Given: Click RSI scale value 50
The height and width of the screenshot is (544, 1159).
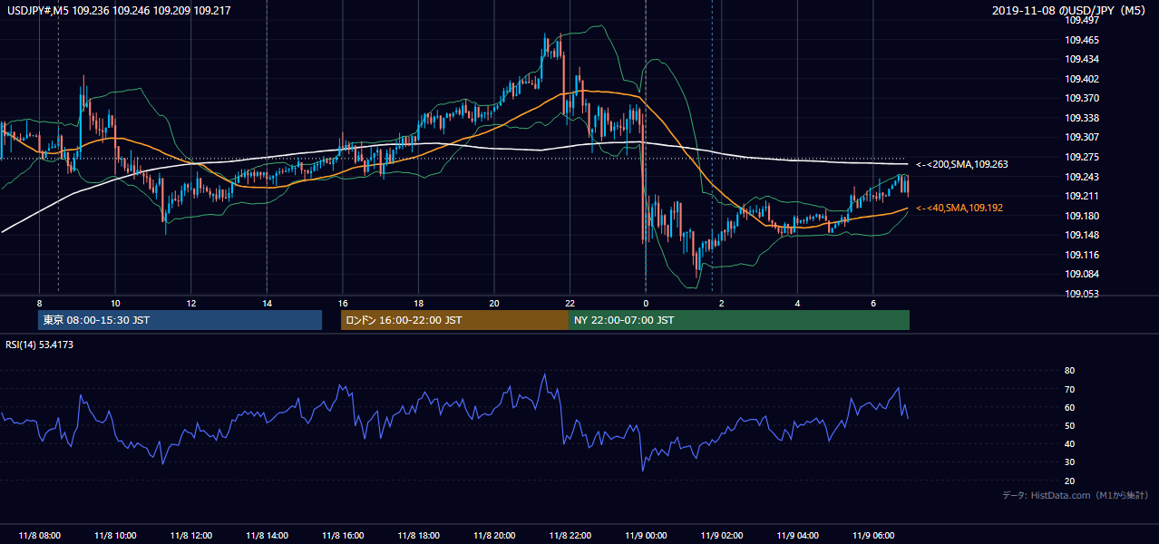Looking at the screenshot, I should (x=1069, y=425).
